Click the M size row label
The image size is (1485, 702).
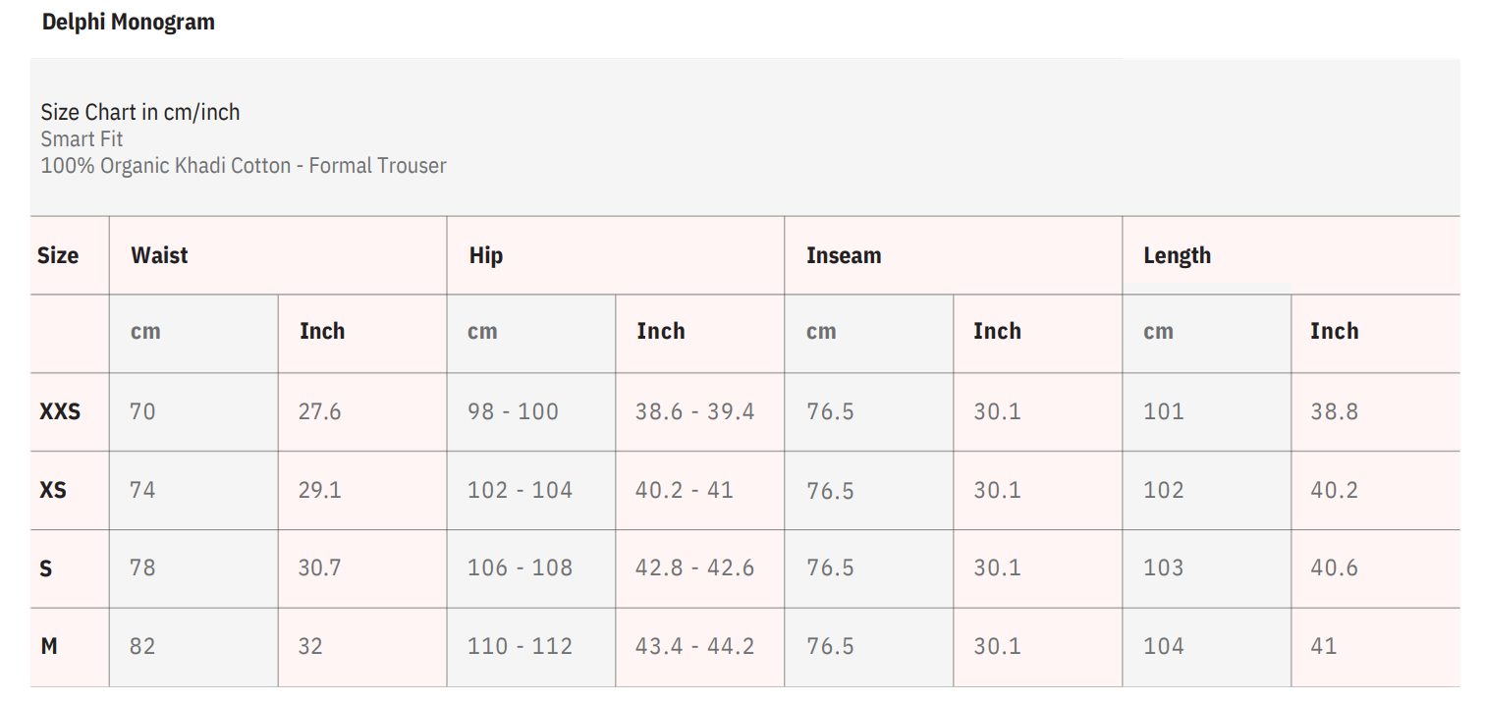49,647
